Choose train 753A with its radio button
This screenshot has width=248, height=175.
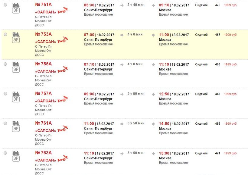point(5,35)
